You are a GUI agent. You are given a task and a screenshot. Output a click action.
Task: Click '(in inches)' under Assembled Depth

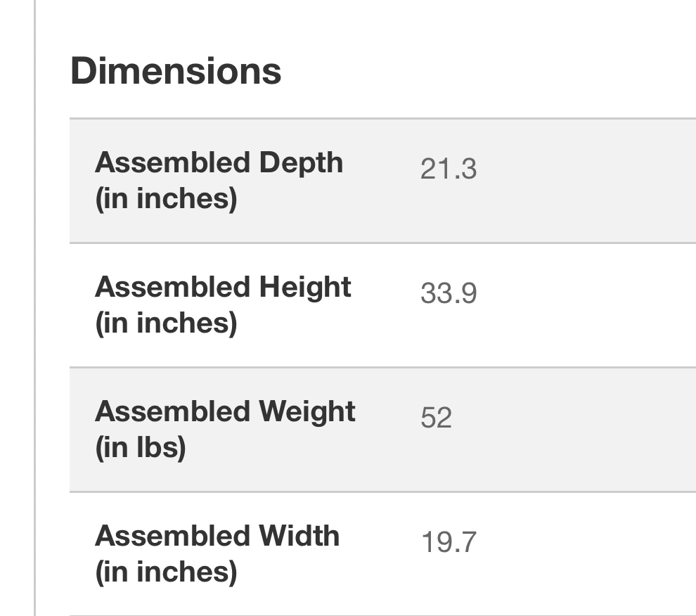[166, 199]
